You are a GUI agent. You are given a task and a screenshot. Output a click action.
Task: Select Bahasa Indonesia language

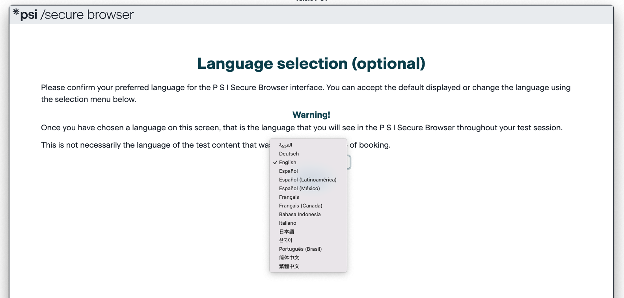300,215
